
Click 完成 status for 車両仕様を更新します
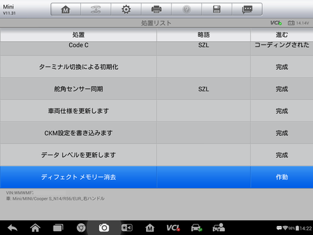(x=282, y=111)
